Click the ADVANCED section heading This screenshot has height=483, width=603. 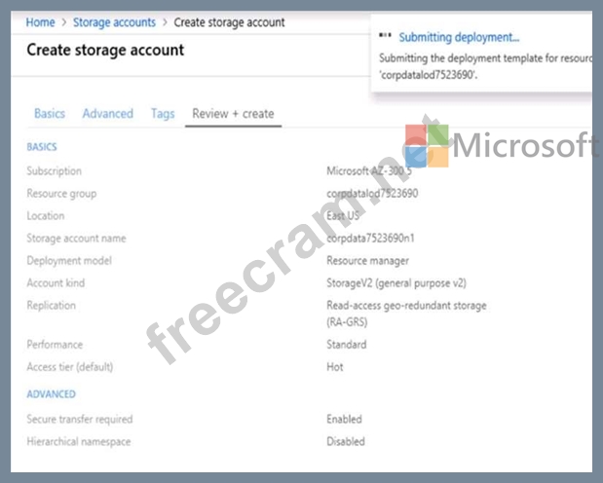[52, 394]
